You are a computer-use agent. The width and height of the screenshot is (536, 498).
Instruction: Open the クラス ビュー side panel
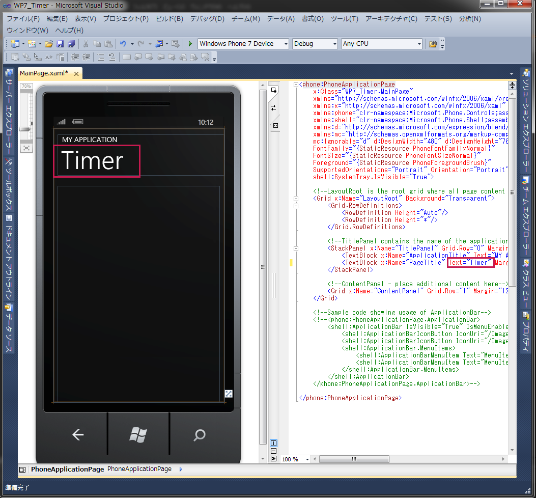[x=526, y=284]
